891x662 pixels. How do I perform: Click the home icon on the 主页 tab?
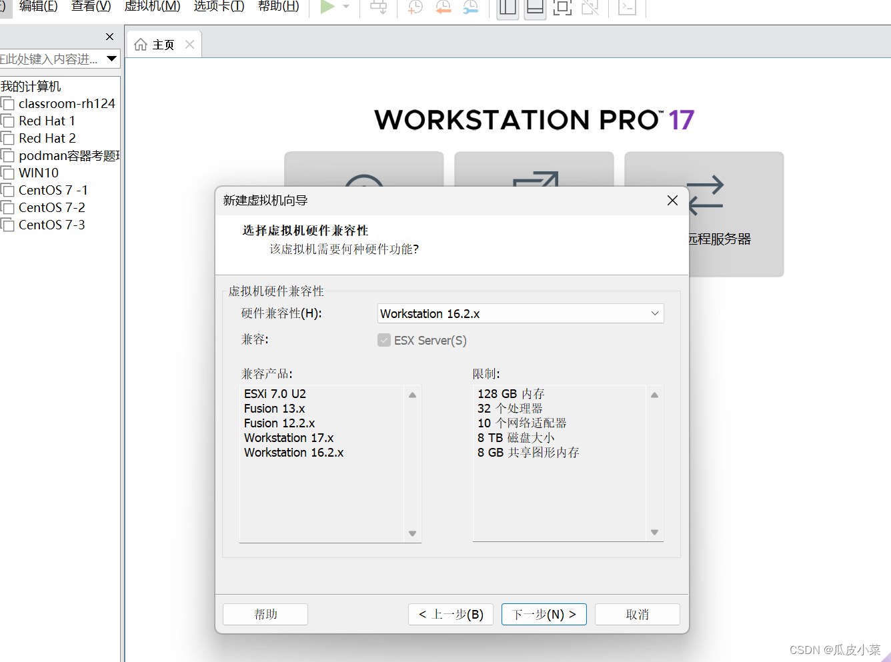coord(141,45)
